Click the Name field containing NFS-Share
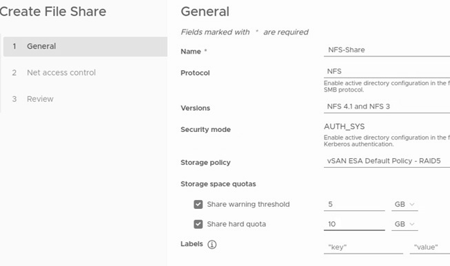 coord(387,50)
